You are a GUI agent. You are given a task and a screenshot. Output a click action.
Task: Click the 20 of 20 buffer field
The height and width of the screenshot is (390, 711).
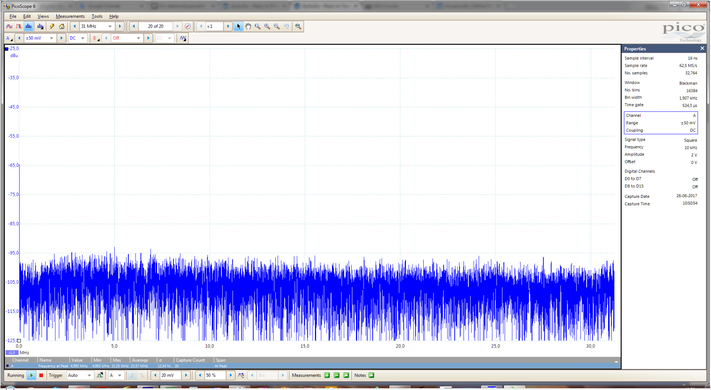click(155, 27)
